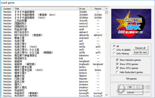
Task: Select the sonicwi2 game row
Action: point(53,23)
